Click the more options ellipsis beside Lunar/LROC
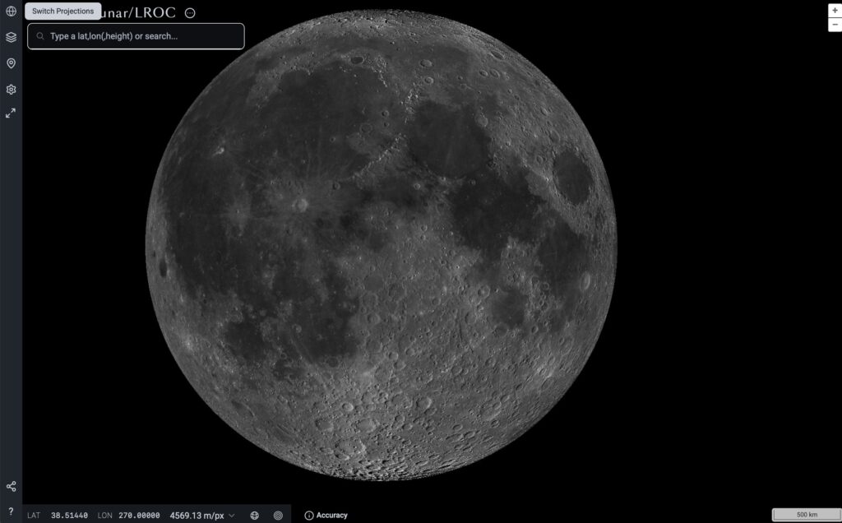Viewport: 842px width, 523px height. pos(190,13)
